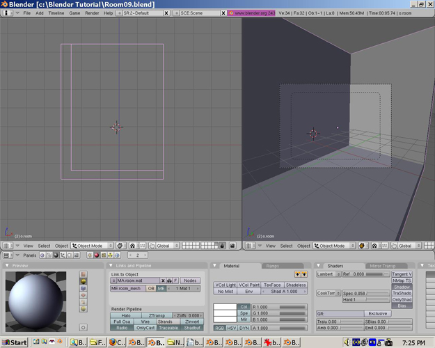Click the 3D cursor in left viewport
This screenshot has width=435, height=348.
[116, 127]
